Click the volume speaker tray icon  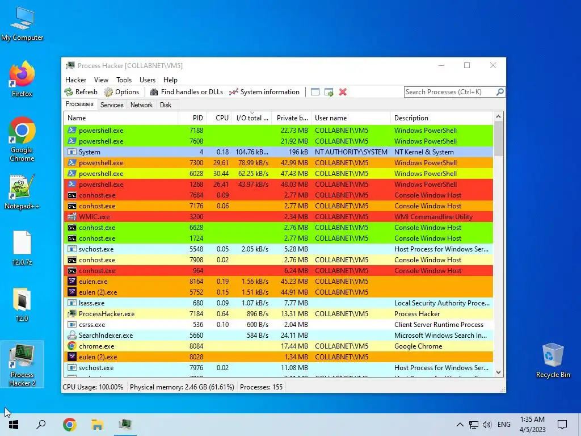(x=487, y=425)
